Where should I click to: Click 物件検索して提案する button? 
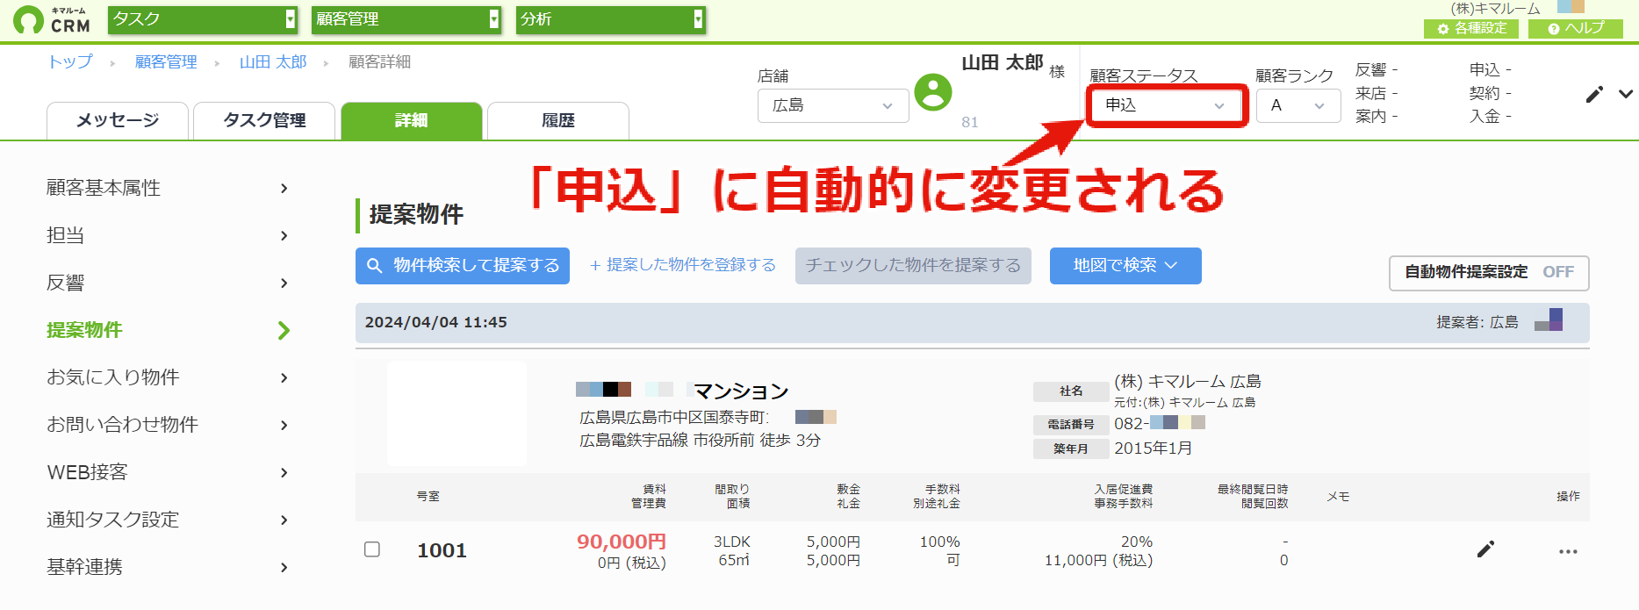[463, 265]
